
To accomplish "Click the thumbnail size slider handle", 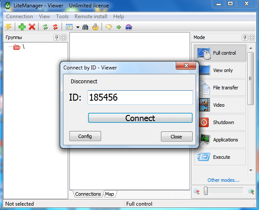I will click(206, 191).
